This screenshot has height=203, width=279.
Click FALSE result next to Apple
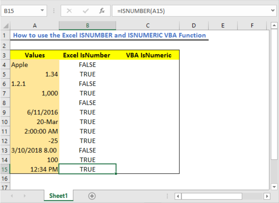point(87,65)
